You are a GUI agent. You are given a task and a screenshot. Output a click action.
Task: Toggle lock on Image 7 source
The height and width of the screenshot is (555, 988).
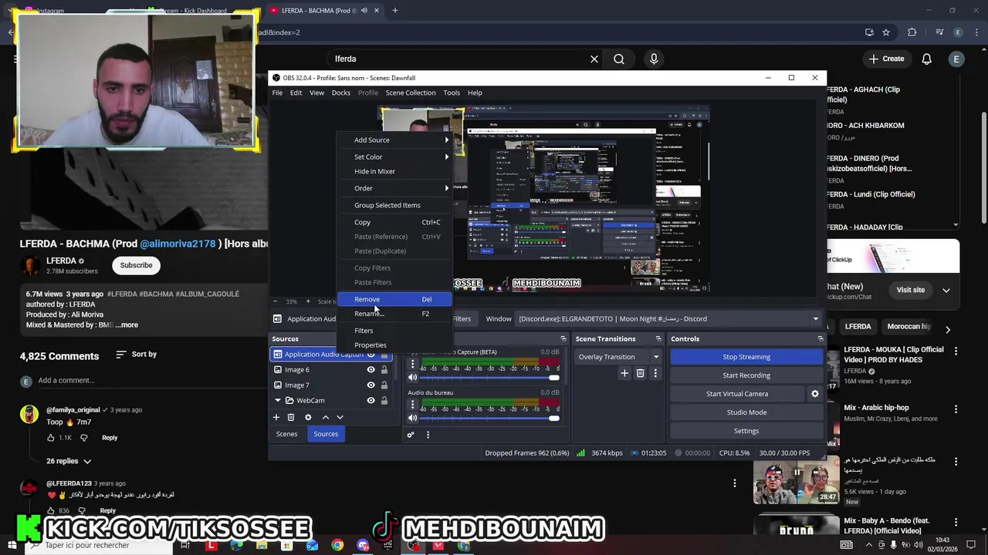click(x=384, y=385)
